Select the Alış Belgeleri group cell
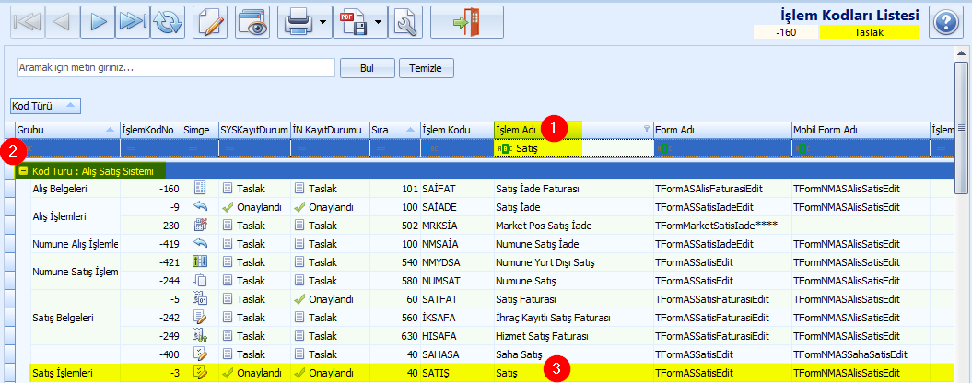 coord(75,188)
